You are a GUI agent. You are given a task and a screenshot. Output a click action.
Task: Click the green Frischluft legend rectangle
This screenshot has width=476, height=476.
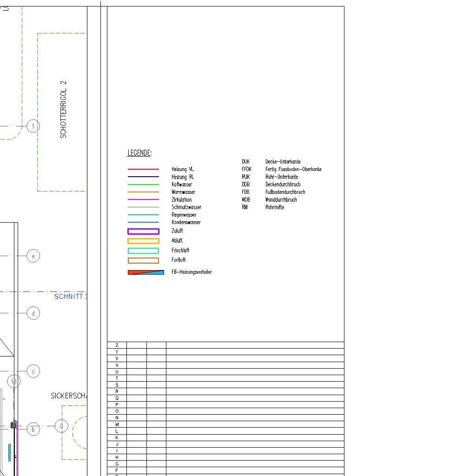click(x=143, y=251)
